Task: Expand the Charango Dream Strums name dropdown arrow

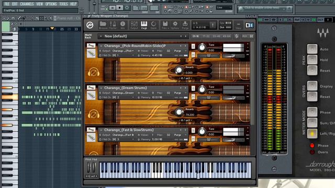Action: click(x=101, y=88)
